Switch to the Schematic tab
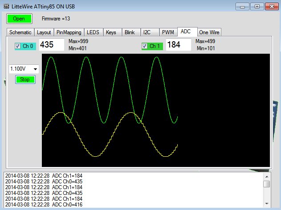 coord(20,32)
